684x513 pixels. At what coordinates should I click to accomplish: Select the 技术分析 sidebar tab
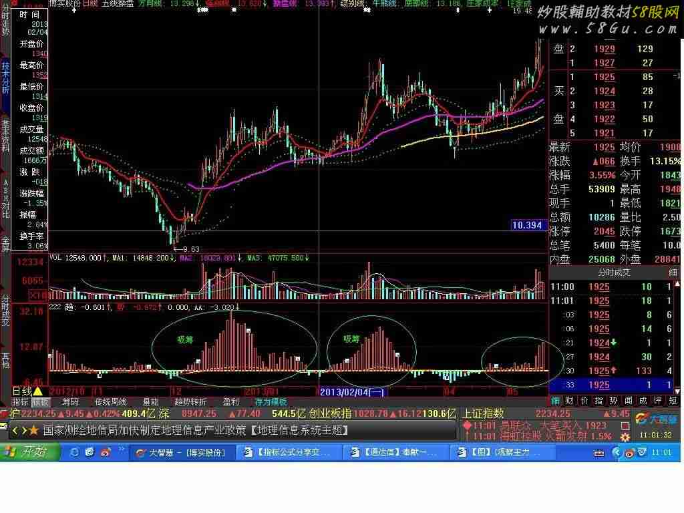(5, 77)
